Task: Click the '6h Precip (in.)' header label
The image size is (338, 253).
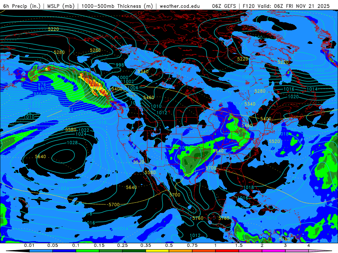Action: click(22, 6)
